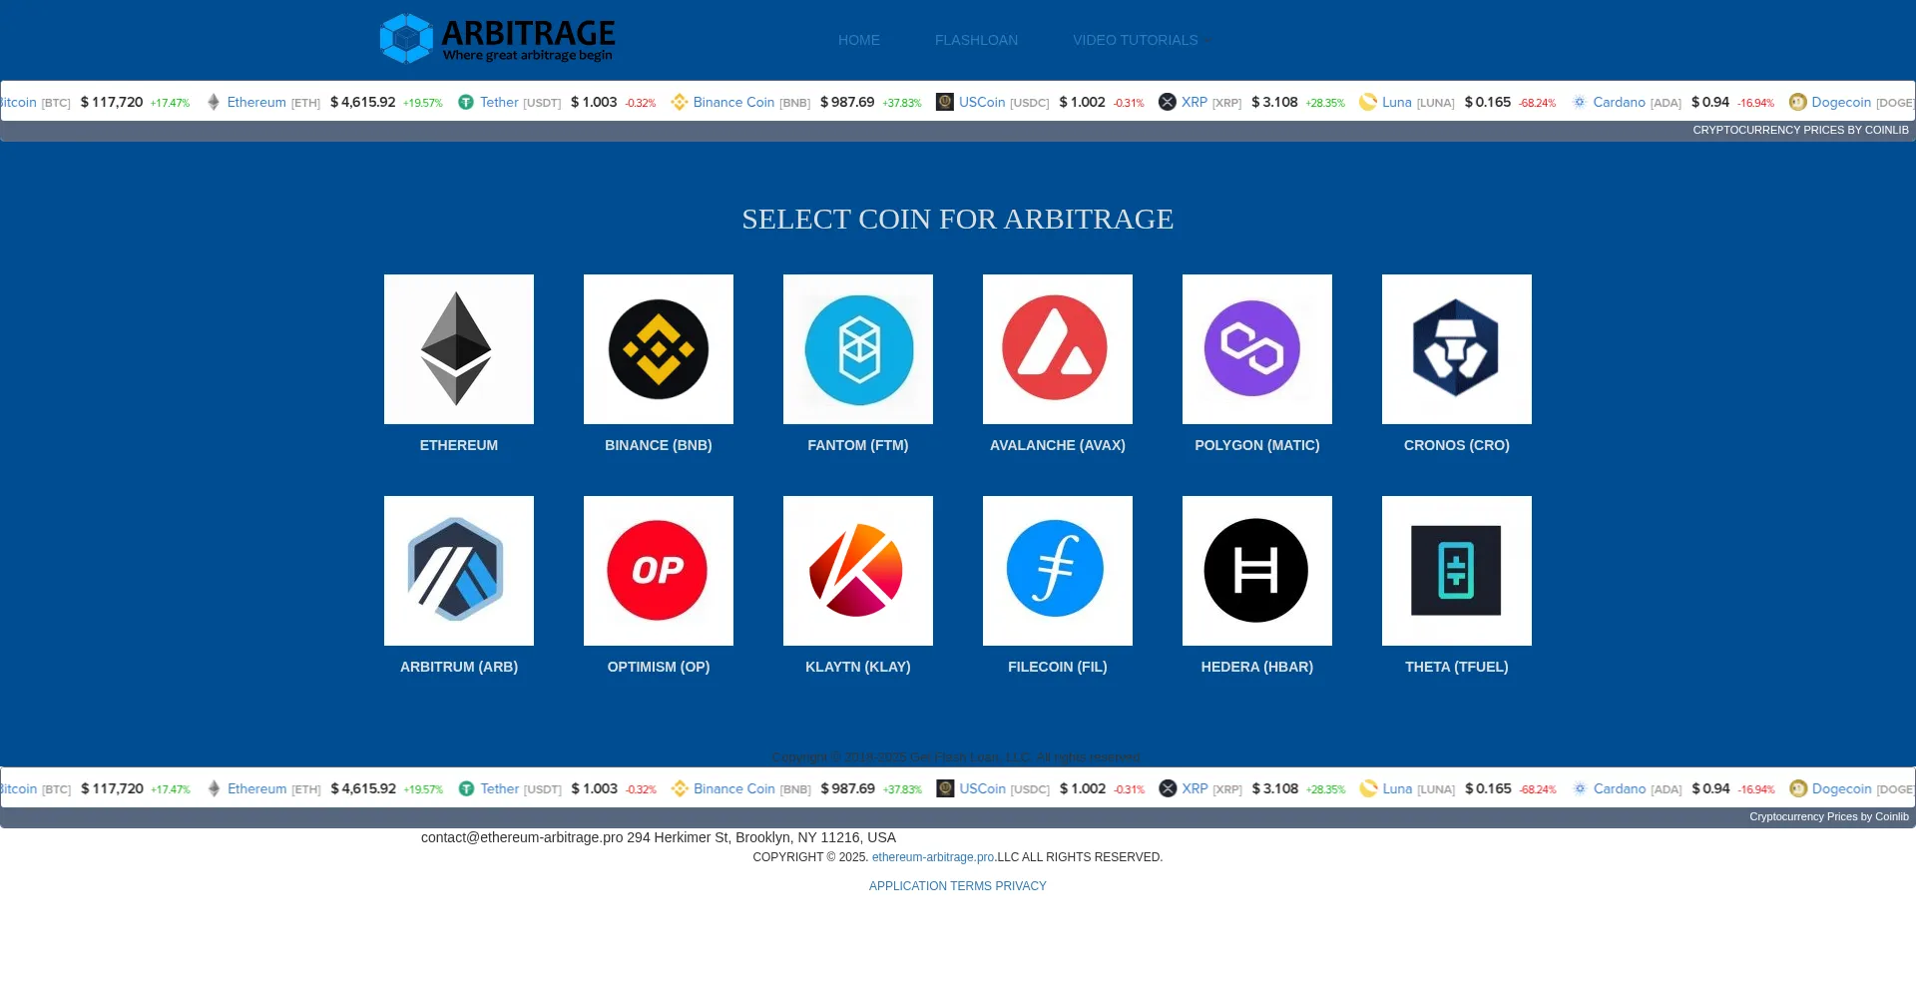The width and height of the screenshot is (1916, 991).
Task: Open the FLASHLOAN page
Action: pos(976,40)
